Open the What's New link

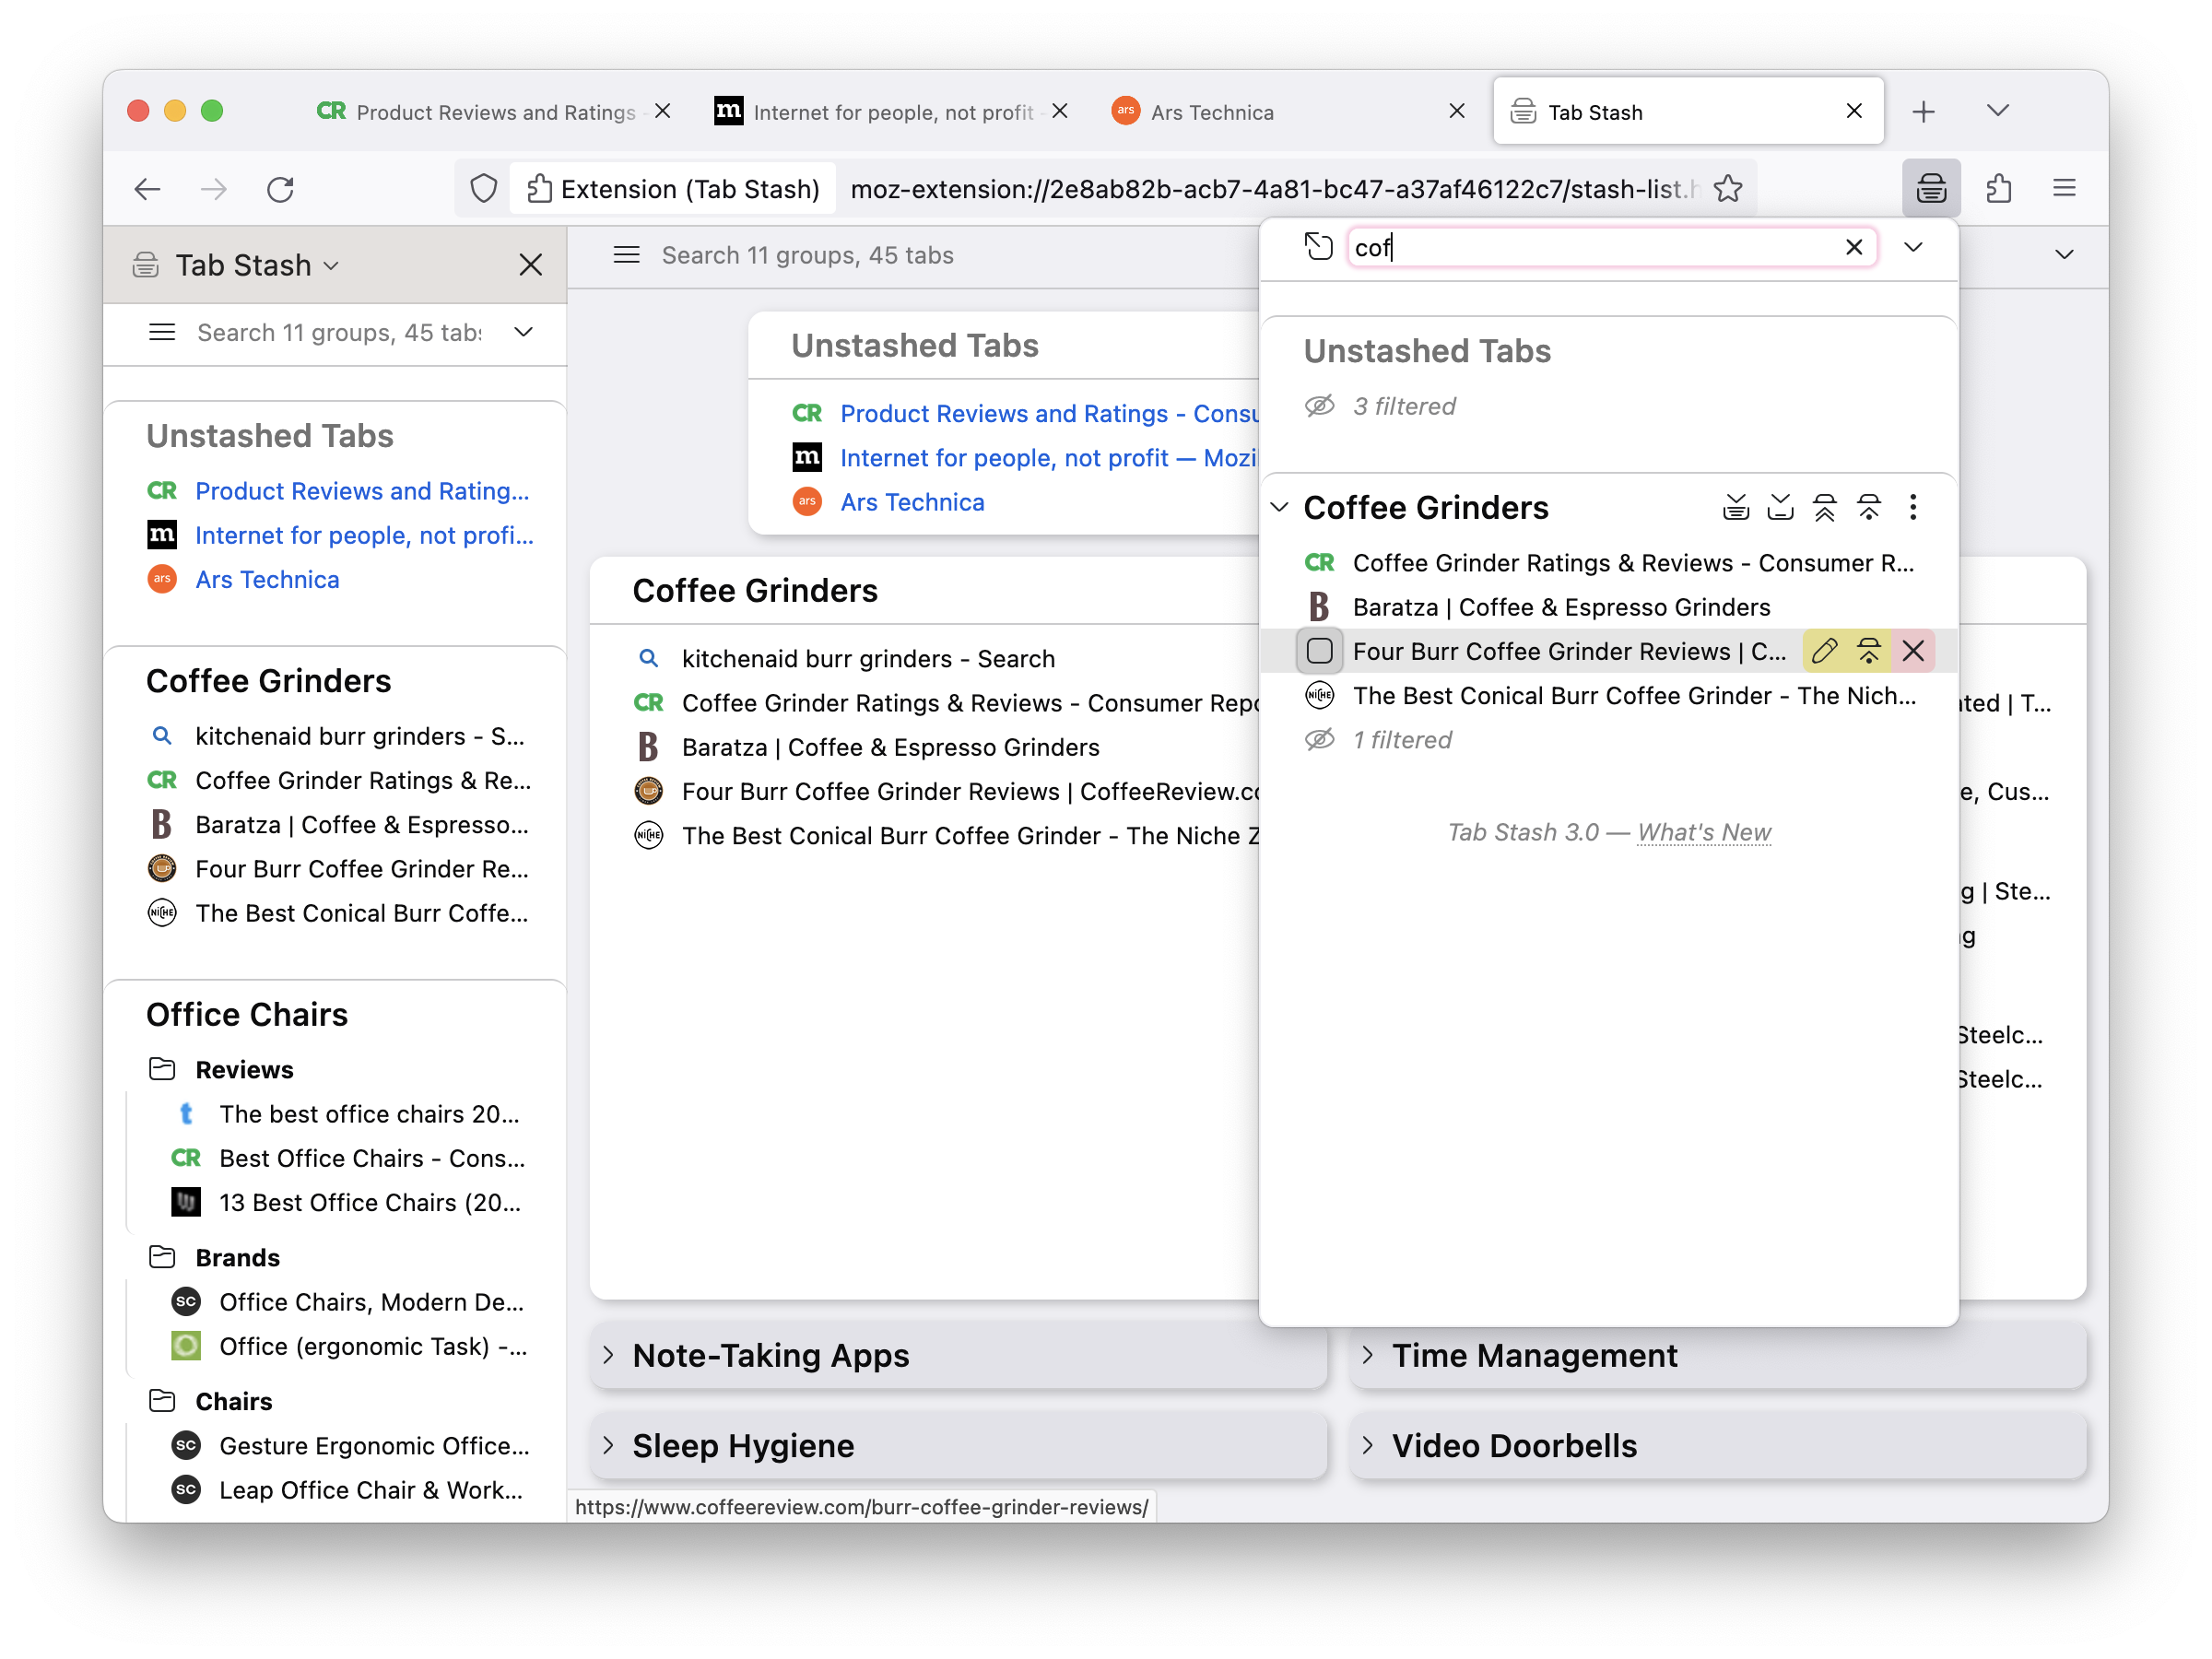click(1703, 832)
